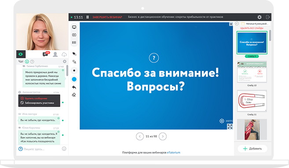Screen dimensions: 289x168
Task: Click the green status circle on Галина's message
Action: [63, 70]
